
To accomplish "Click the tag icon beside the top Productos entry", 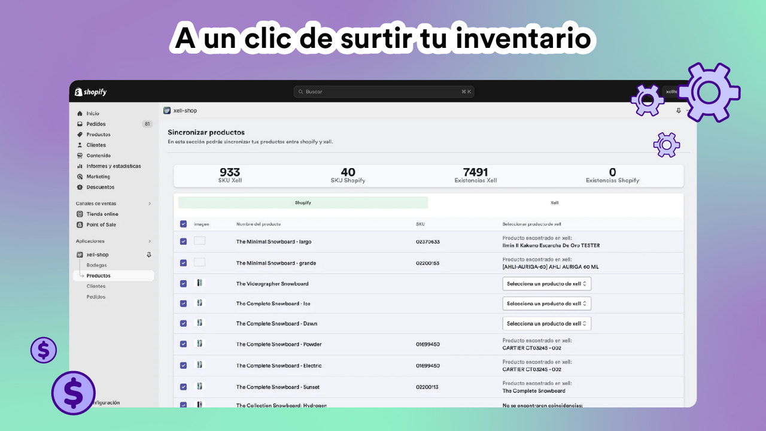I will coord(80,135).
